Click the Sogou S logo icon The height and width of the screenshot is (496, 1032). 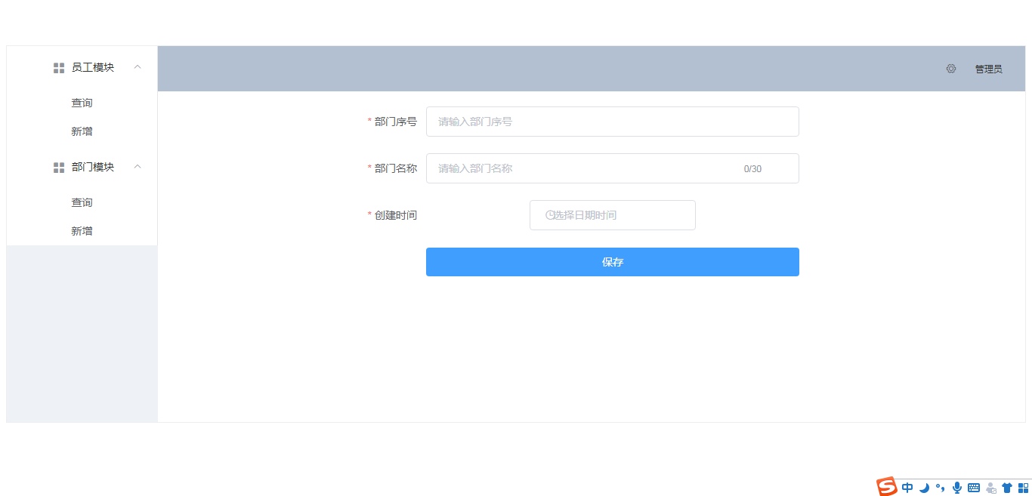pos(886,487)
